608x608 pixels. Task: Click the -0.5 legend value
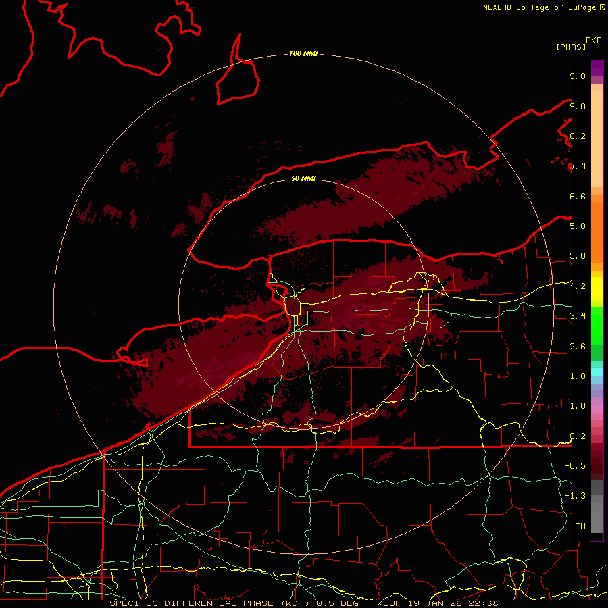575,466
